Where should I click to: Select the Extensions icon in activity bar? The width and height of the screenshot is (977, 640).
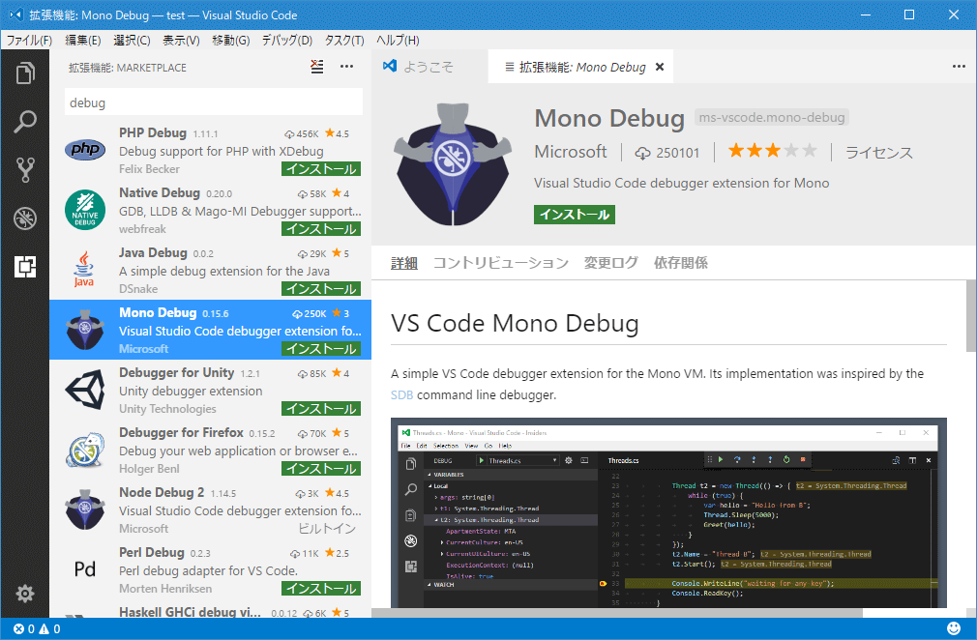(25, 267)
